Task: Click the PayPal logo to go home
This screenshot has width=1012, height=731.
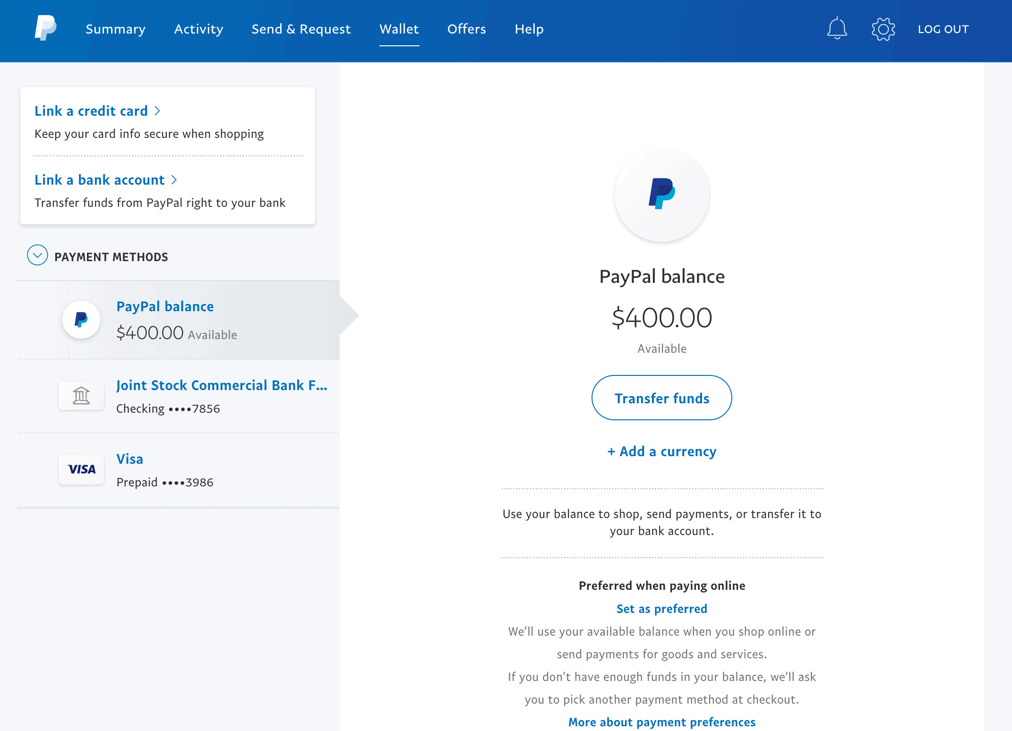Action: (45, 28)
